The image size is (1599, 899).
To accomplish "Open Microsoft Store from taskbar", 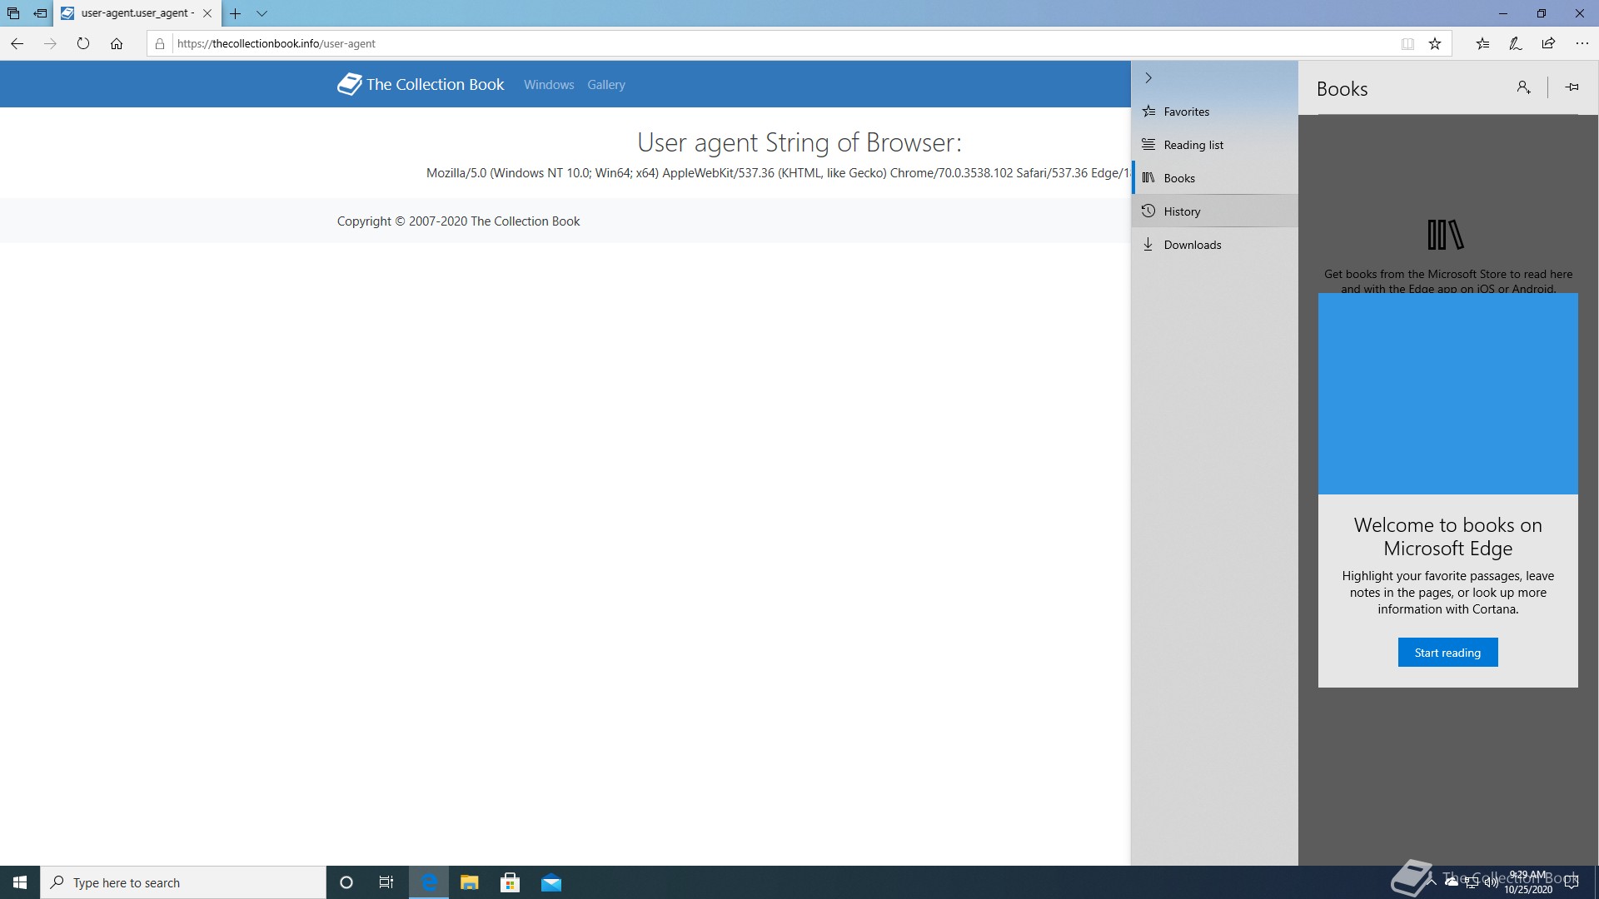I will 510,882.
